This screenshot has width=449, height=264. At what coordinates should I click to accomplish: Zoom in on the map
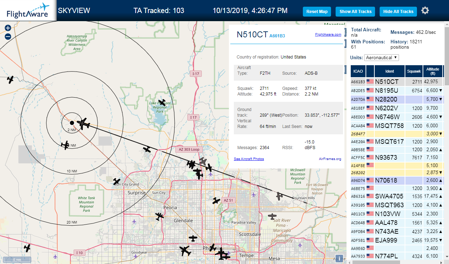pyautogui.click(x=8, y=28)
